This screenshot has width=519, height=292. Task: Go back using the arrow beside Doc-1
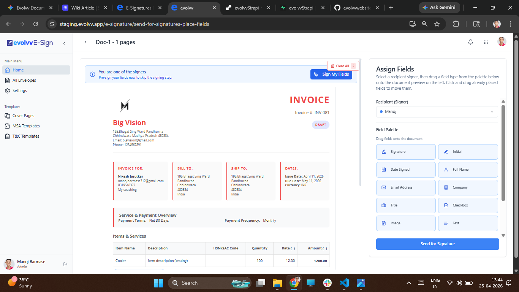(85, 42)
